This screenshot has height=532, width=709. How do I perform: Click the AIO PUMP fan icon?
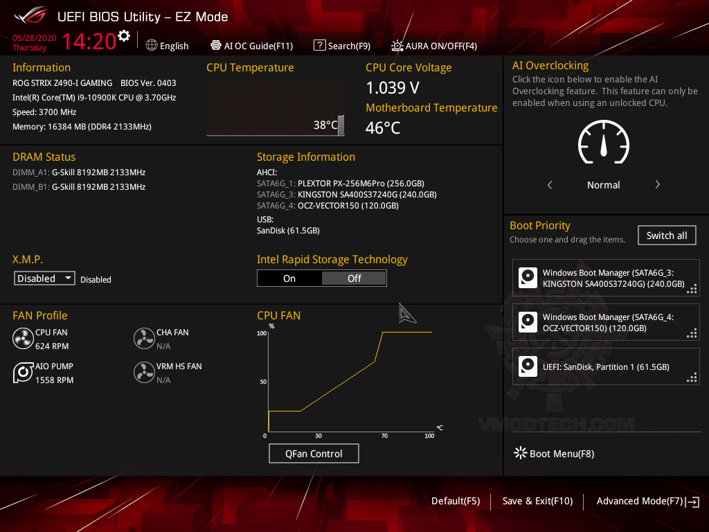[23, 372]
